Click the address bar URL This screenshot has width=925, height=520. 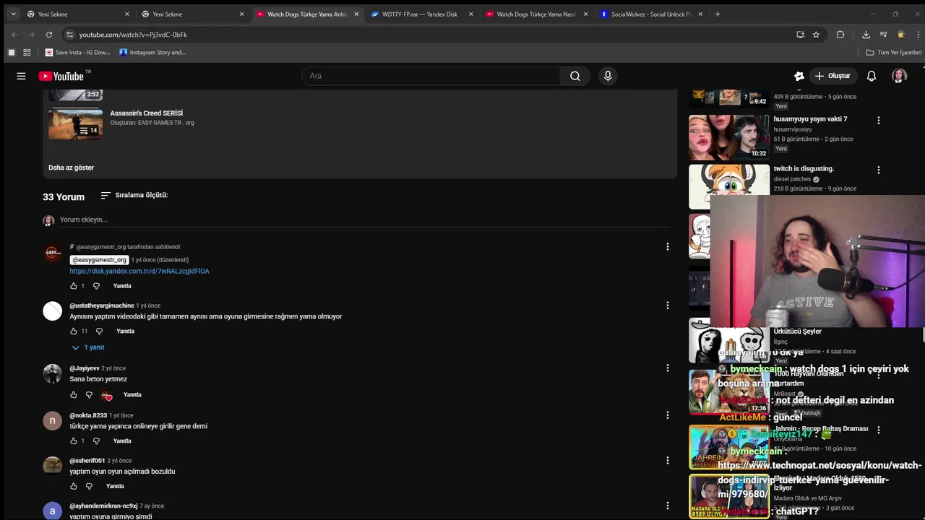click(x=133, y=35)
